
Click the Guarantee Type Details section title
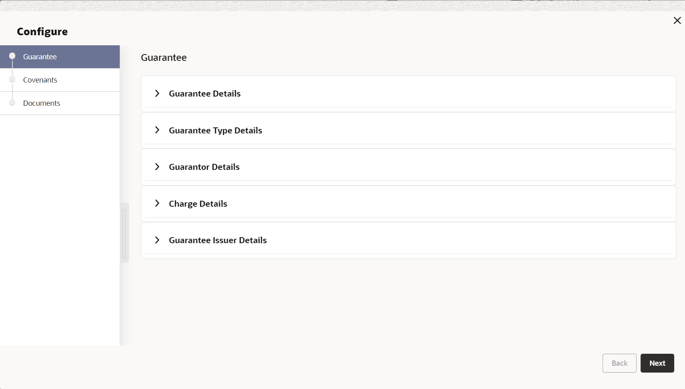point(215,130)
